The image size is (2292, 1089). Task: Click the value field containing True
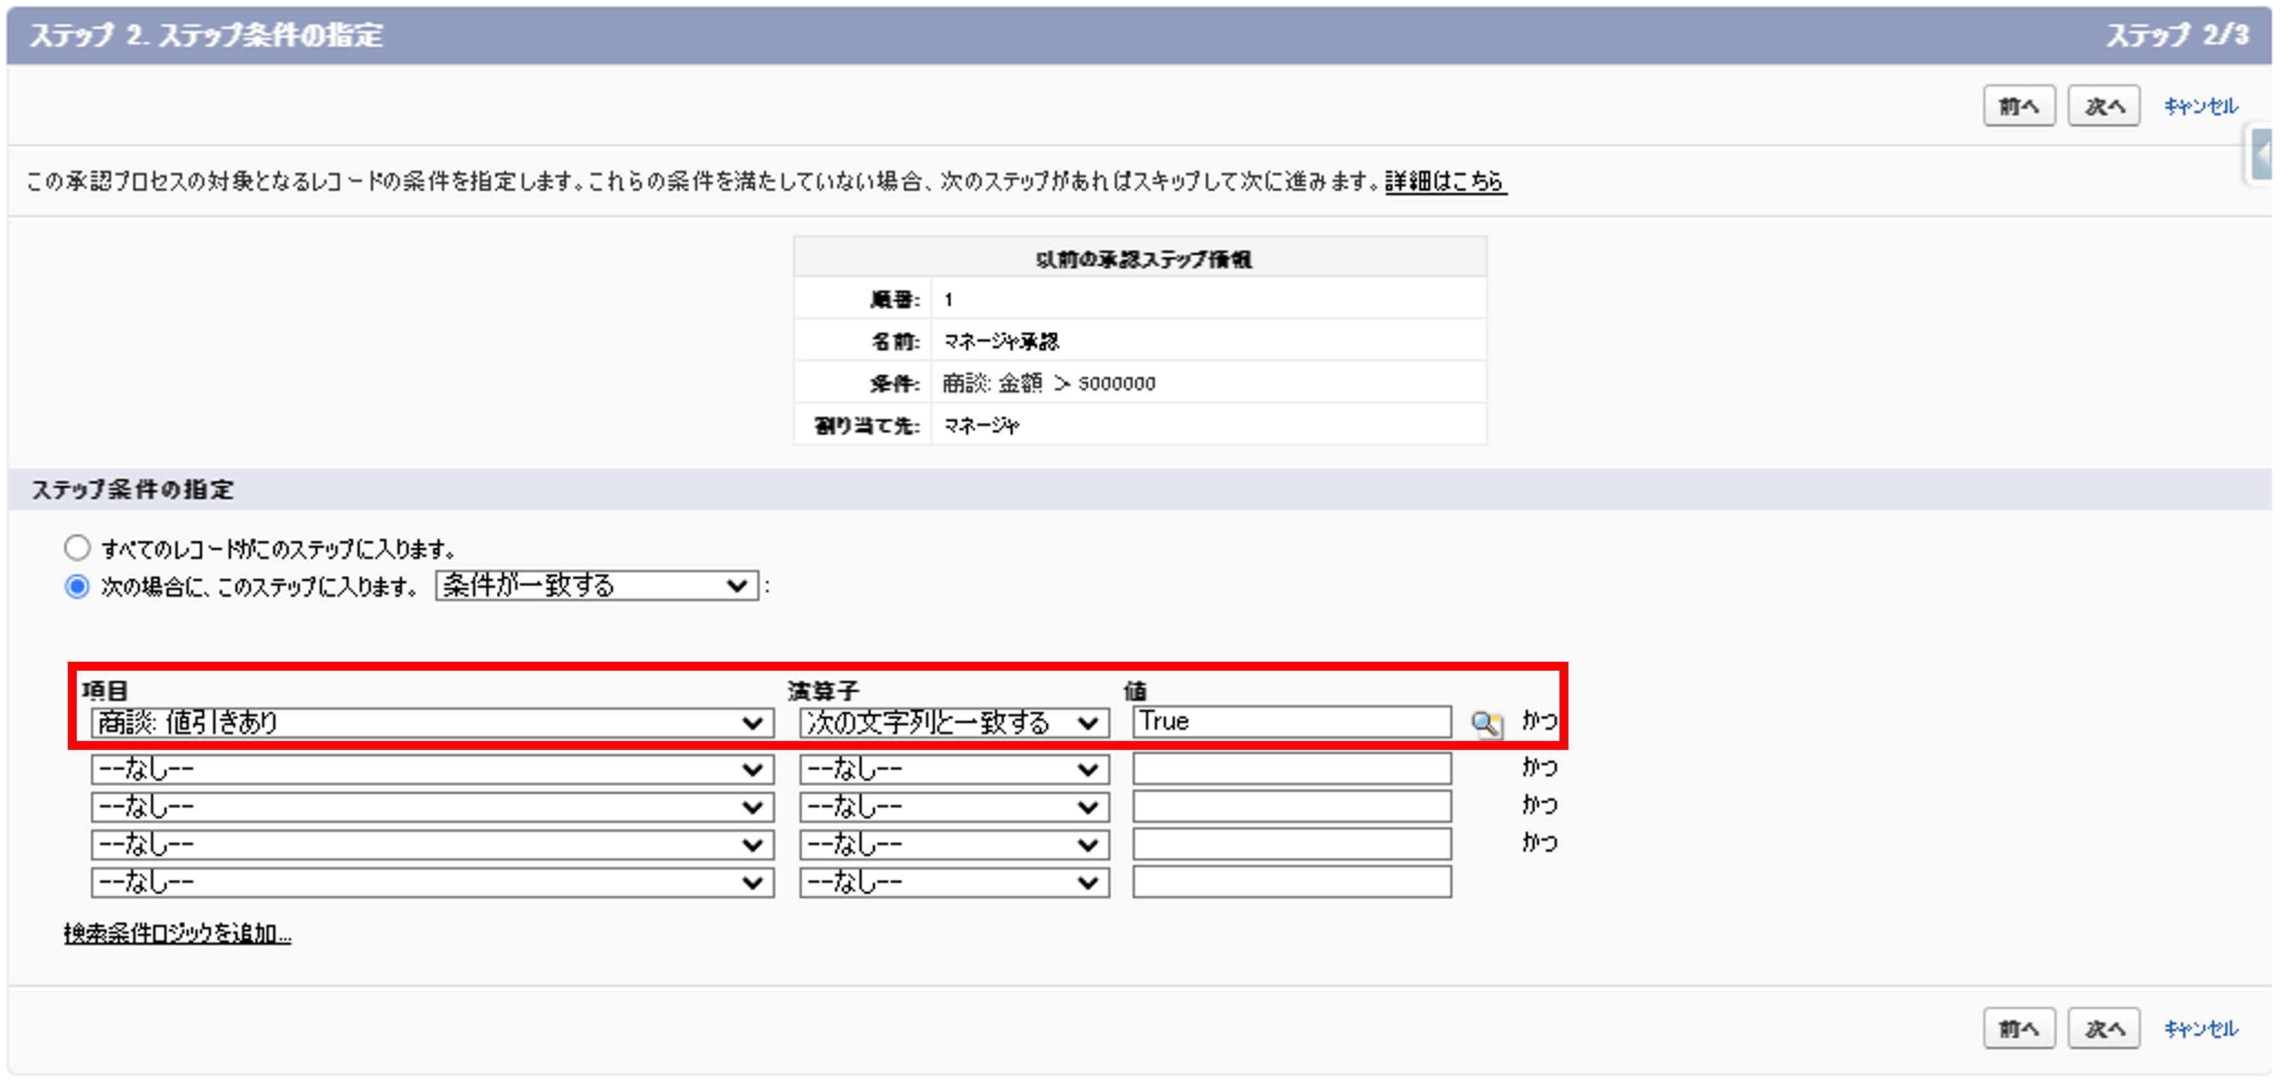(1292, 722)
